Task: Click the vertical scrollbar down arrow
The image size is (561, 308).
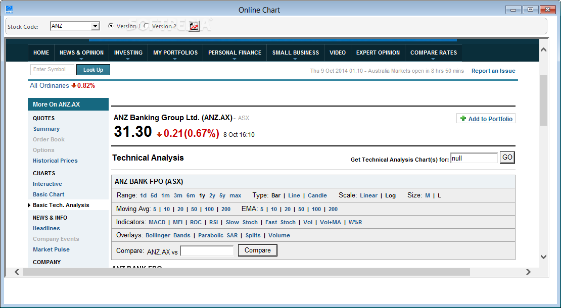Action: click(x=543, y=256)
